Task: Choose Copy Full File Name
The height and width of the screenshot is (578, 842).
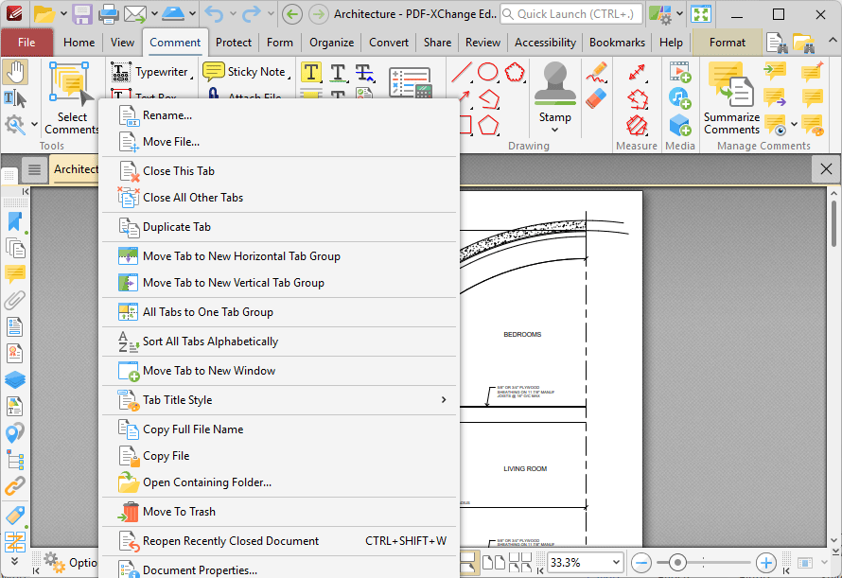Action: [279, 429]
